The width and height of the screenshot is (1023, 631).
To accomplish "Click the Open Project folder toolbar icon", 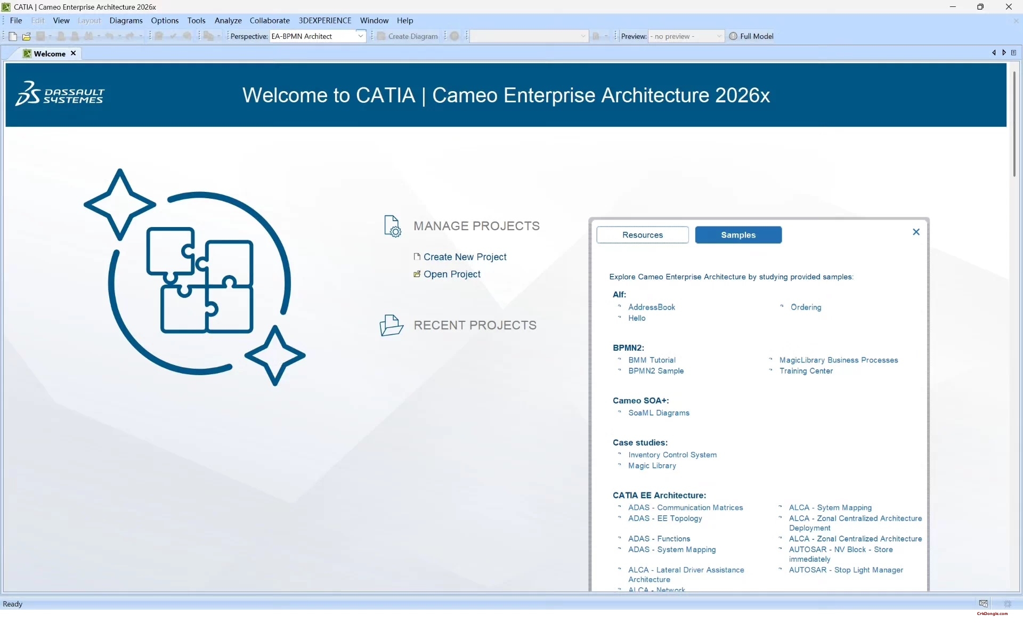I will click(x=26, y=36).
